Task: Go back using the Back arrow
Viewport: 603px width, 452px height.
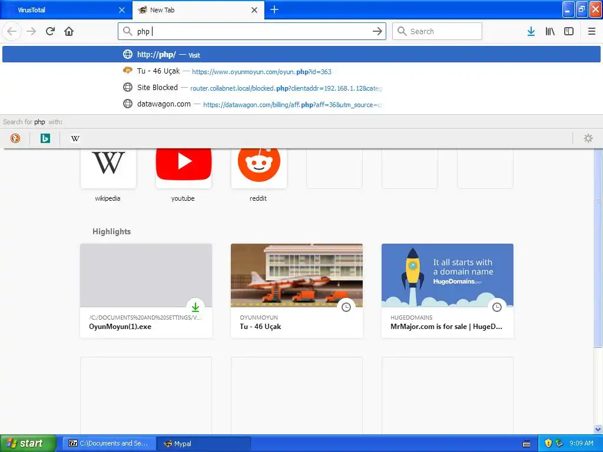Action: pos(12,31)
